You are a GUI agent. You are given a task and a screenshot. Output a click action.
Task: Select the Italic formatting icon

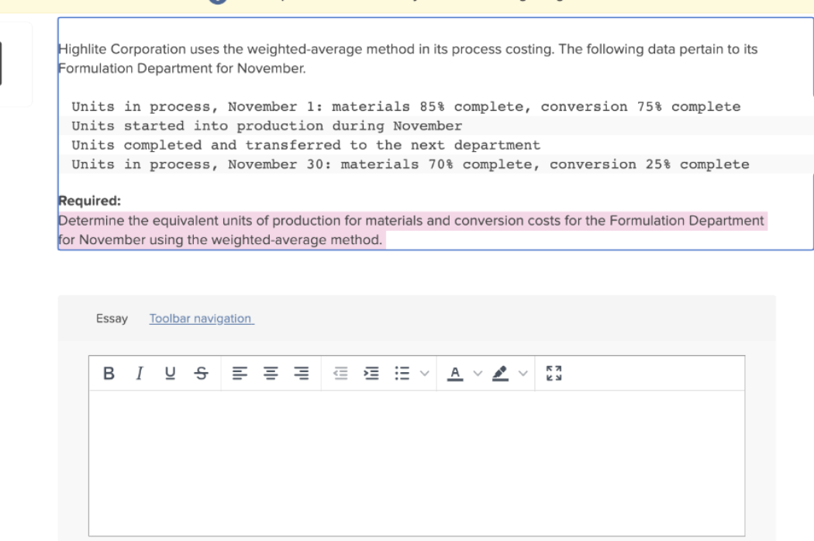pyautogui.click(x=139, y=373)
